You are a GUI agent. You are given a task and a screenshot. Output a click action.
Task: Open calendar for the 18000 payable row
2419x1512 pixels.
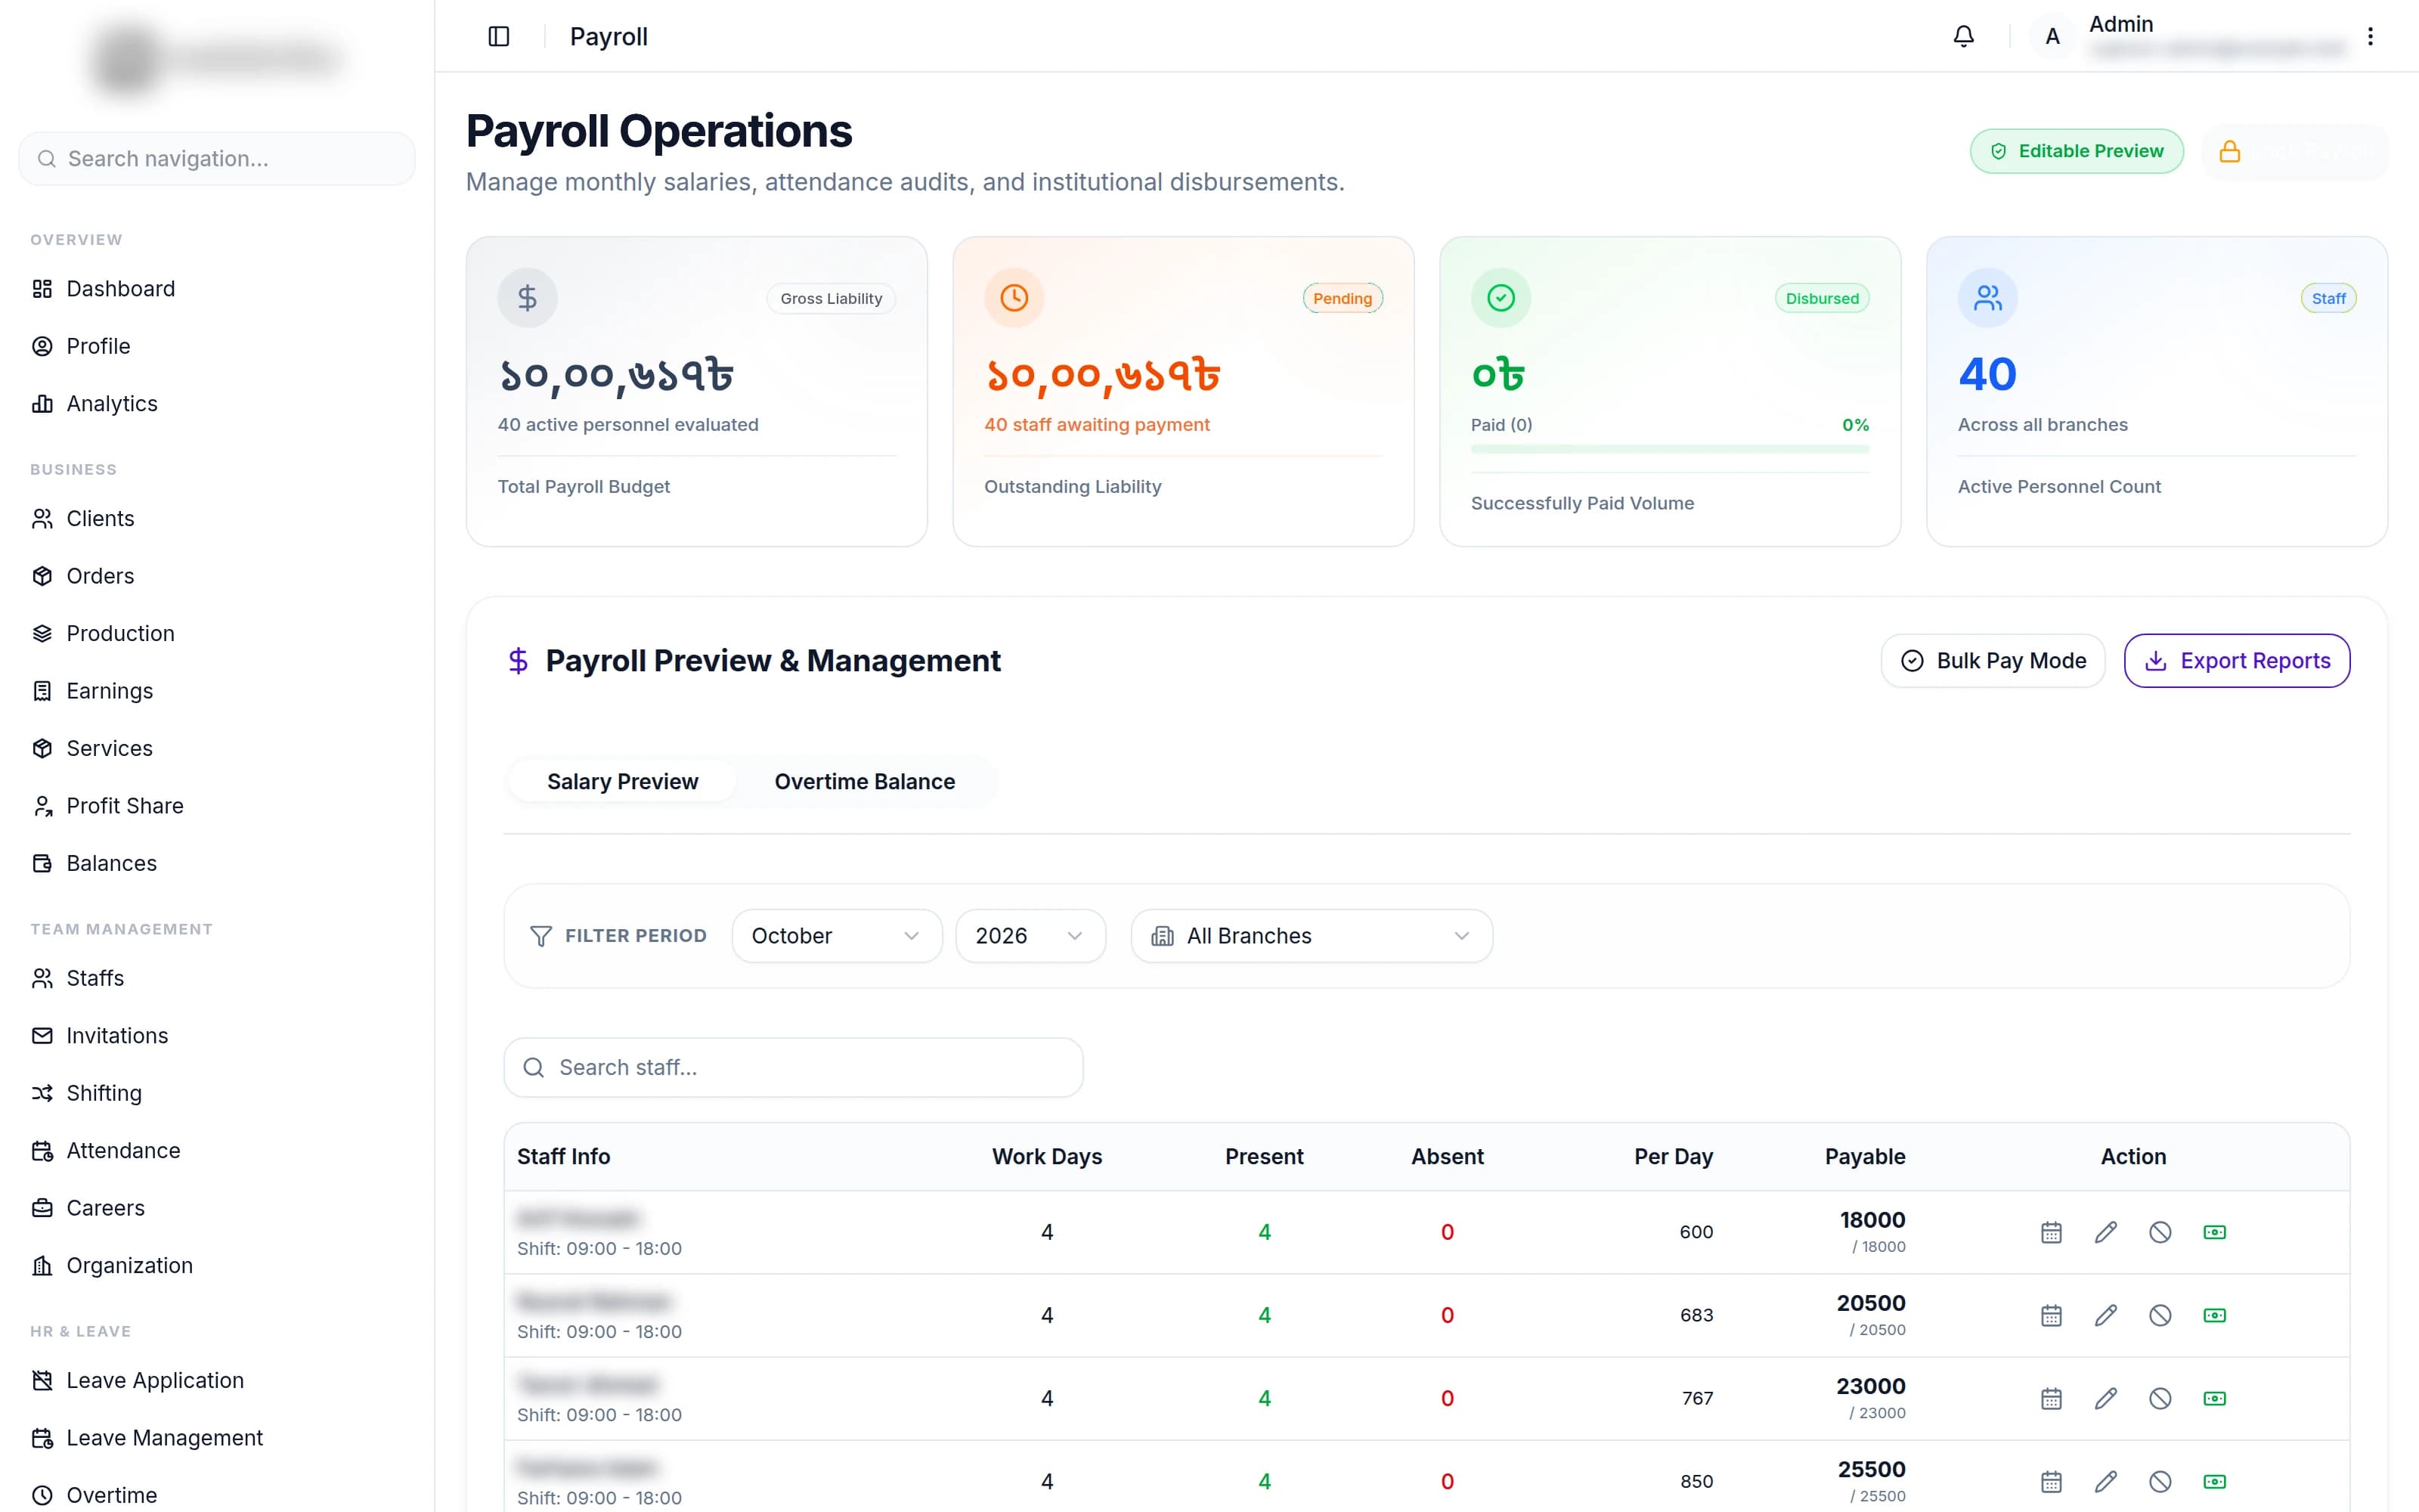[2051, 1232]
